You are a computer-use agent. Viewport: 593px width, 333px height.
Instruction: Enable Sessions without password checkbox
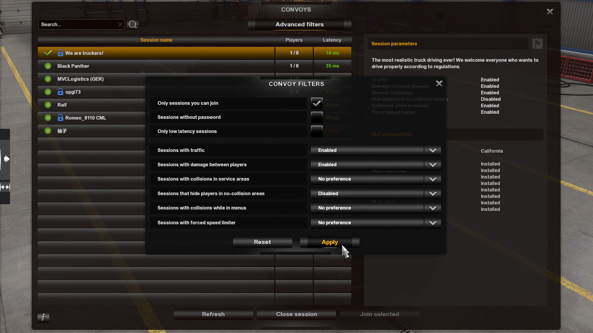(317, 117)
